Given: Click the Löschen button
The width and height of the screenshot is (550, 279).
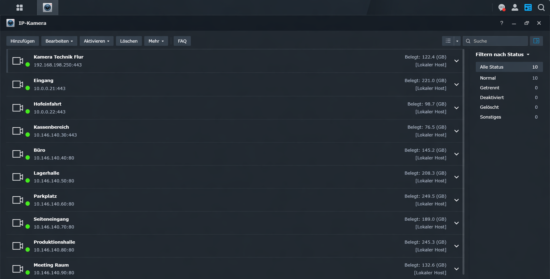Looking at the screenshot, I should 129,41.
